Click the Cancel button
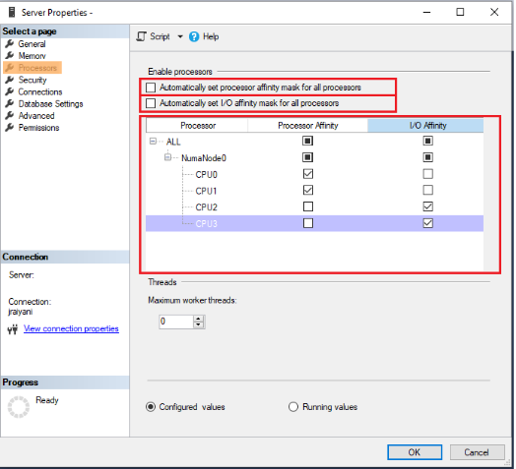Image resolution: width=516 pixels, height=469 pixels. pyautogui.click(x=477, y=452)
